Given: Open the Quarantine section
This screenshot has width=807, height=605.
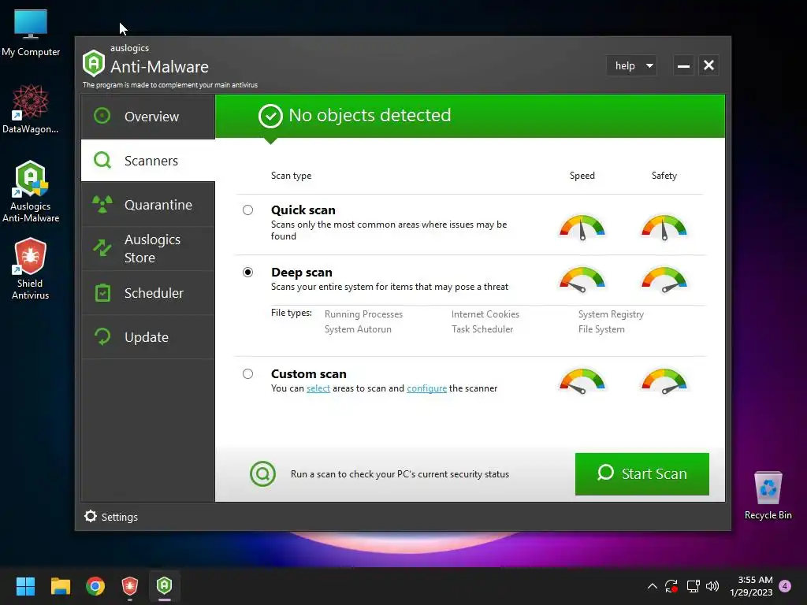Looking at the screenshot, I should (x=147, y=205).
